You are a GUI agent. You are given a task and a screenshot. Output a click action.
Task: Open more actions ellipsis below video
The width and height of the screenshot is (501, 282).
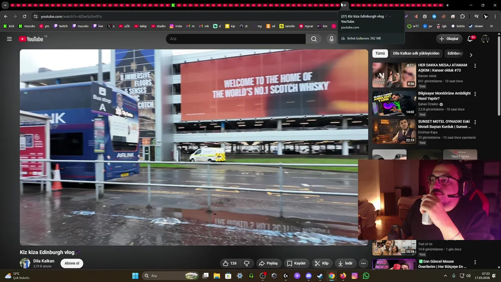363,263
